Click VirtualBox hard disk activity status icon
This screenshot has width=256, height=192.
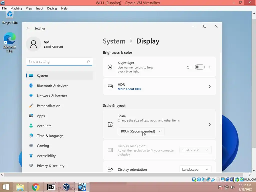[194, 179]
